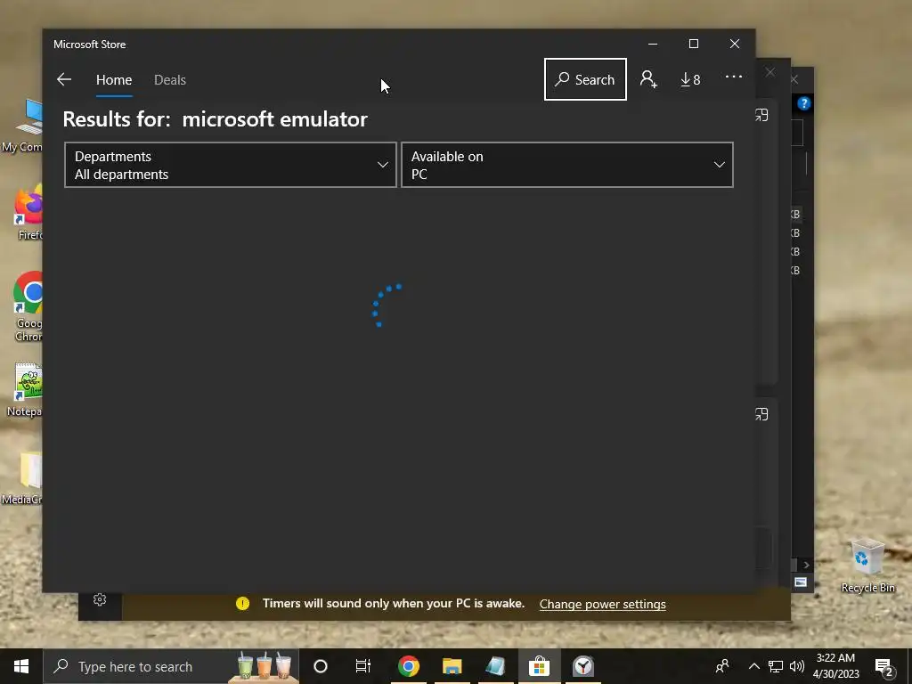Select the MediaCreation folder on desktop
912x684 pixels.
click(23, 477)
